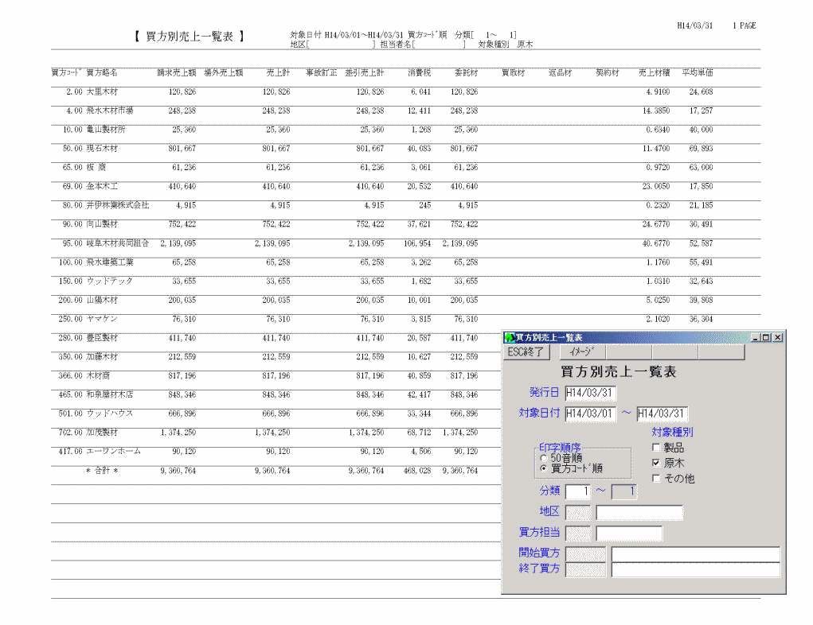Click the 買方担当 name field
Image resolution: width=813 pixels, height=625 pixels.
click(629, 534)
